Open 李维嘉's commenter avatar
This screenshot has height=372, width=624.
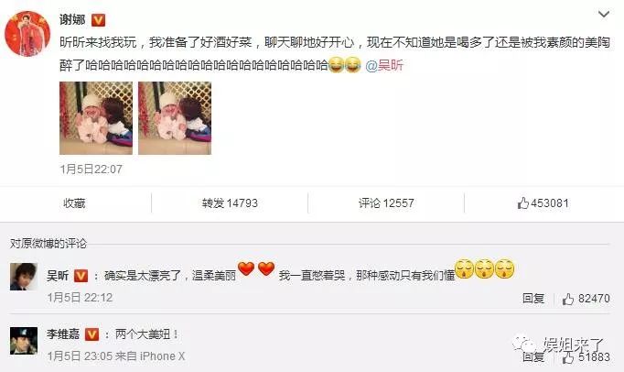[x=24, y=341]
